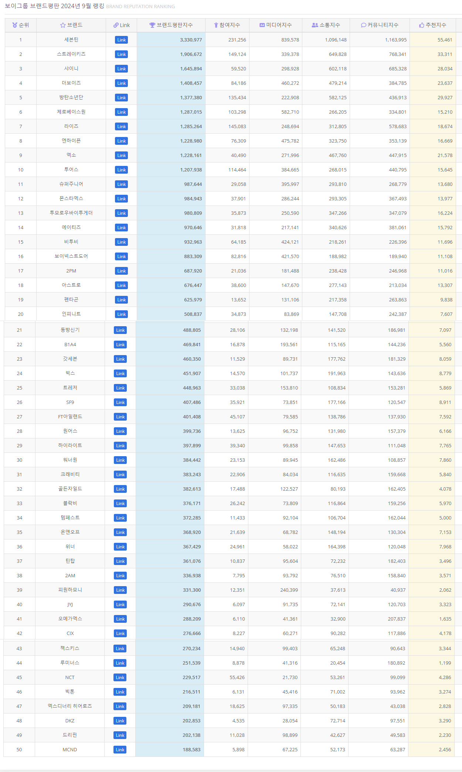The height and width of the screenshot is (772, 462).
Task: Select recommendation value 55,461
Action: click(445, 40)
